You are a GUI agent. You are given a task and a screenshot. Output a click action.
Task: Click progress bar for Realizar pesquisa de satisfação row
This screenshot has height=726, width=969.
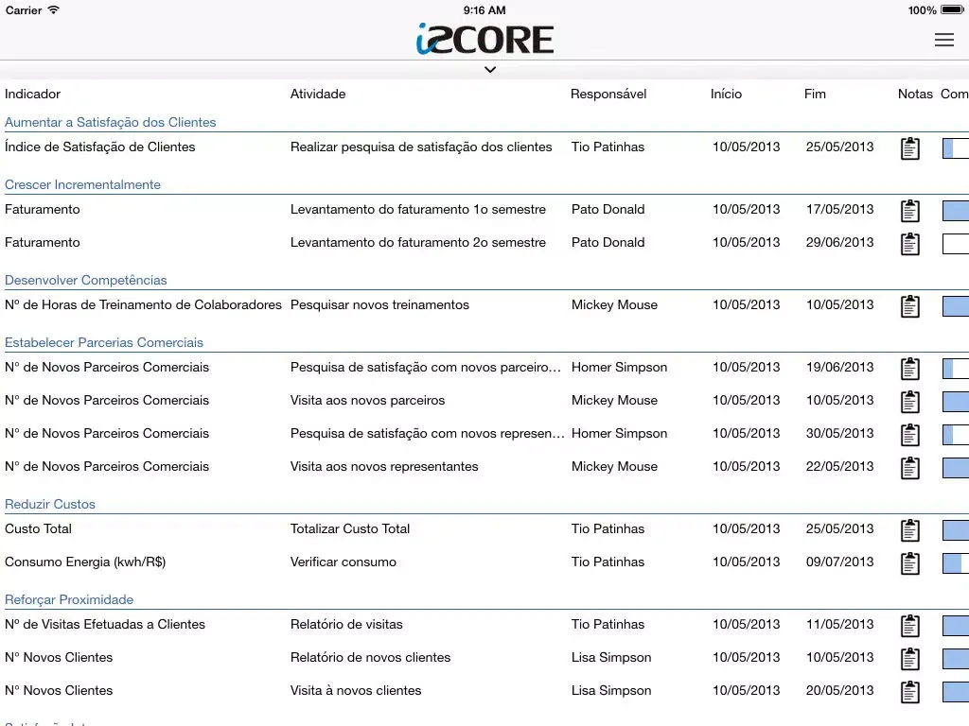click(x=956, y=148)
